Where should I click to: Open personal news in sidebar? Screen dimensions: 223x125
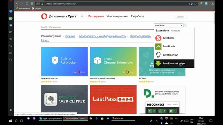[x=11, y=53]
